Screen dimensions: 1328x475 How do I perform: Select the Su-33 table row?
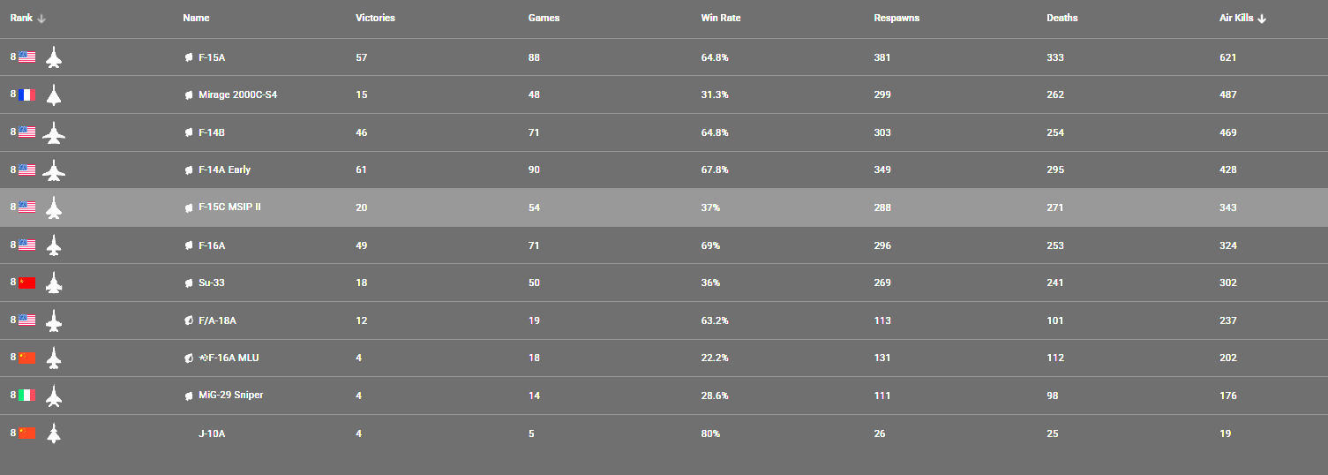click(664, 283)
